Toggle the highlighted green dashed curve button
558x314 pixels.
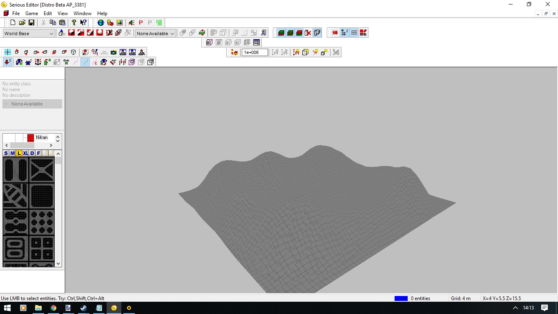tap(85, 62)
